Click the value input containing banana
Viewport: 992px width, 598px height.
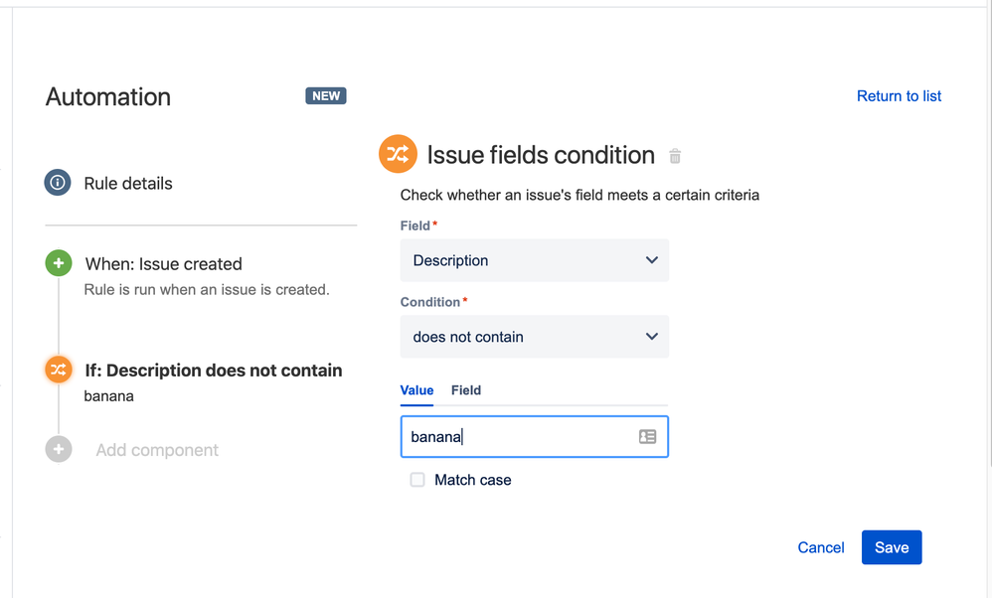tap(535, 437)
